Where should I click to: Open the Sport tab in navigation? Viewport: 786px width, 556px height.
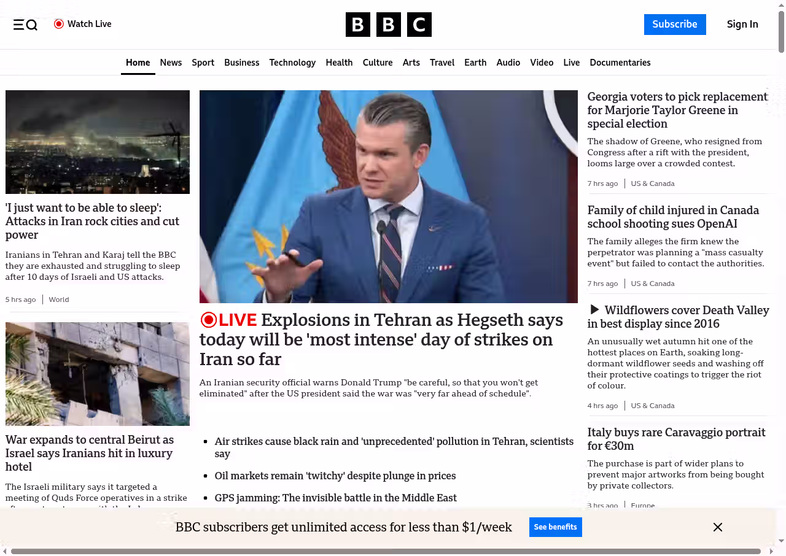click(203, 63)
